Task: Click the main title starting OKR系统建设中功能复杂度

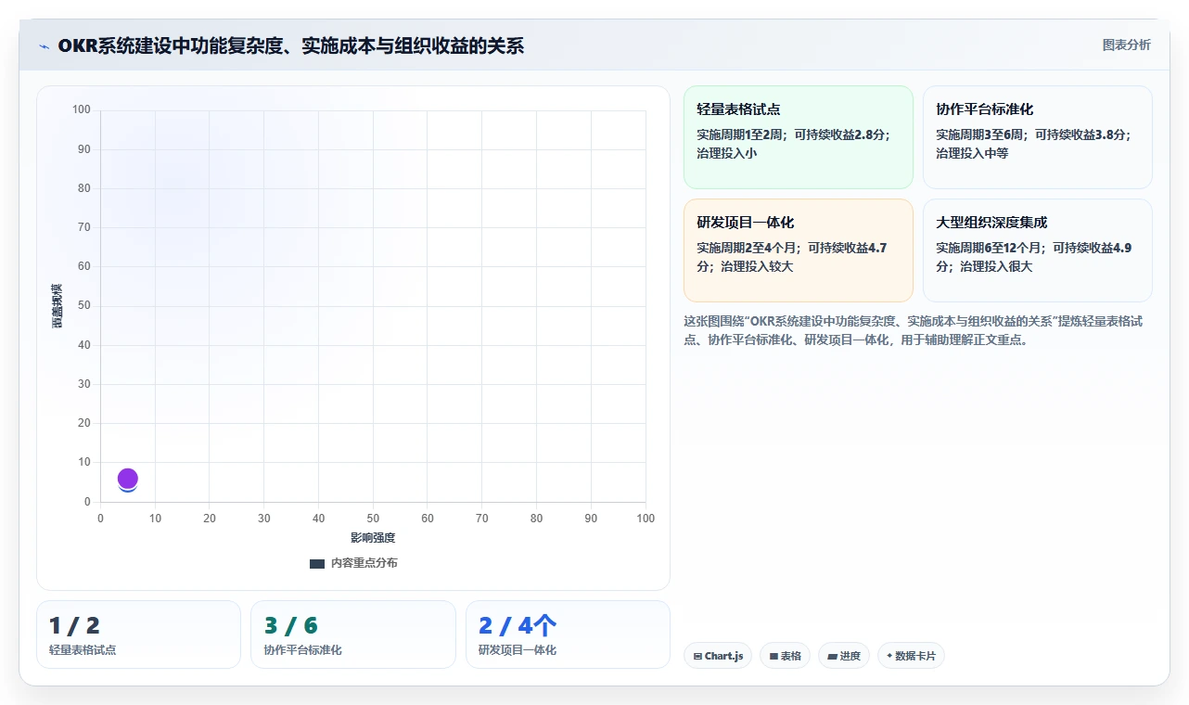Action: (291, 45)
